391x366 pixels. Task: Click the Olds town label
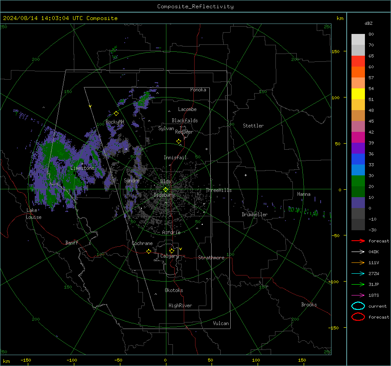166,181
